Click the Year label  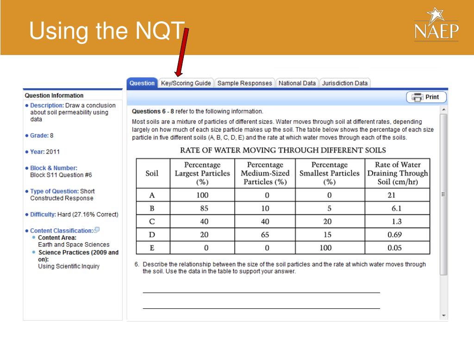tap(37, 152)
